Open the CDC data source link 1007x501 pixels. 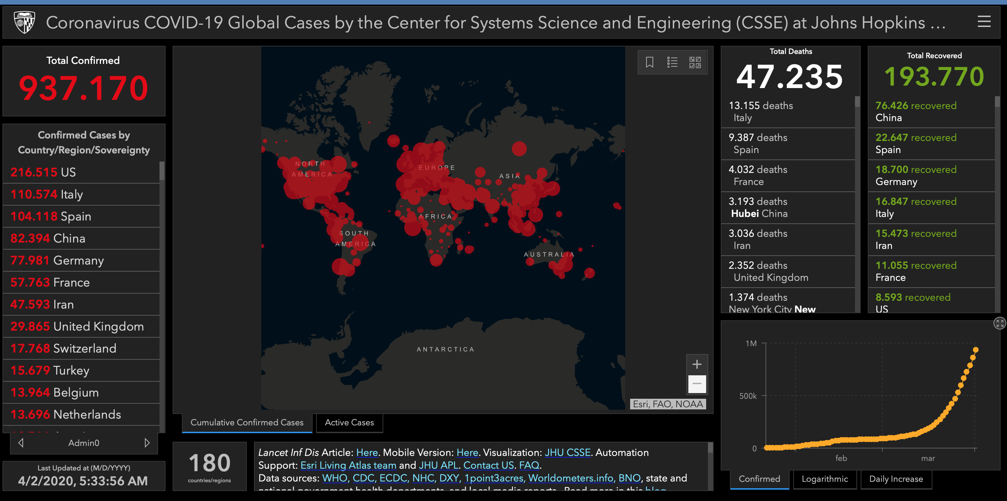point(364,478)
